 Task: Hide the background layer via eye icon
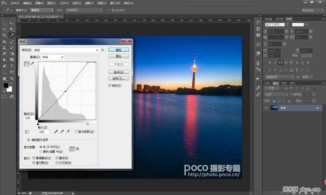(266, 108)
